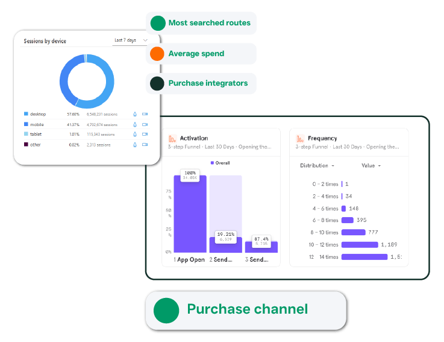Click the droplet icon in the mobile row

coord(134,124)
